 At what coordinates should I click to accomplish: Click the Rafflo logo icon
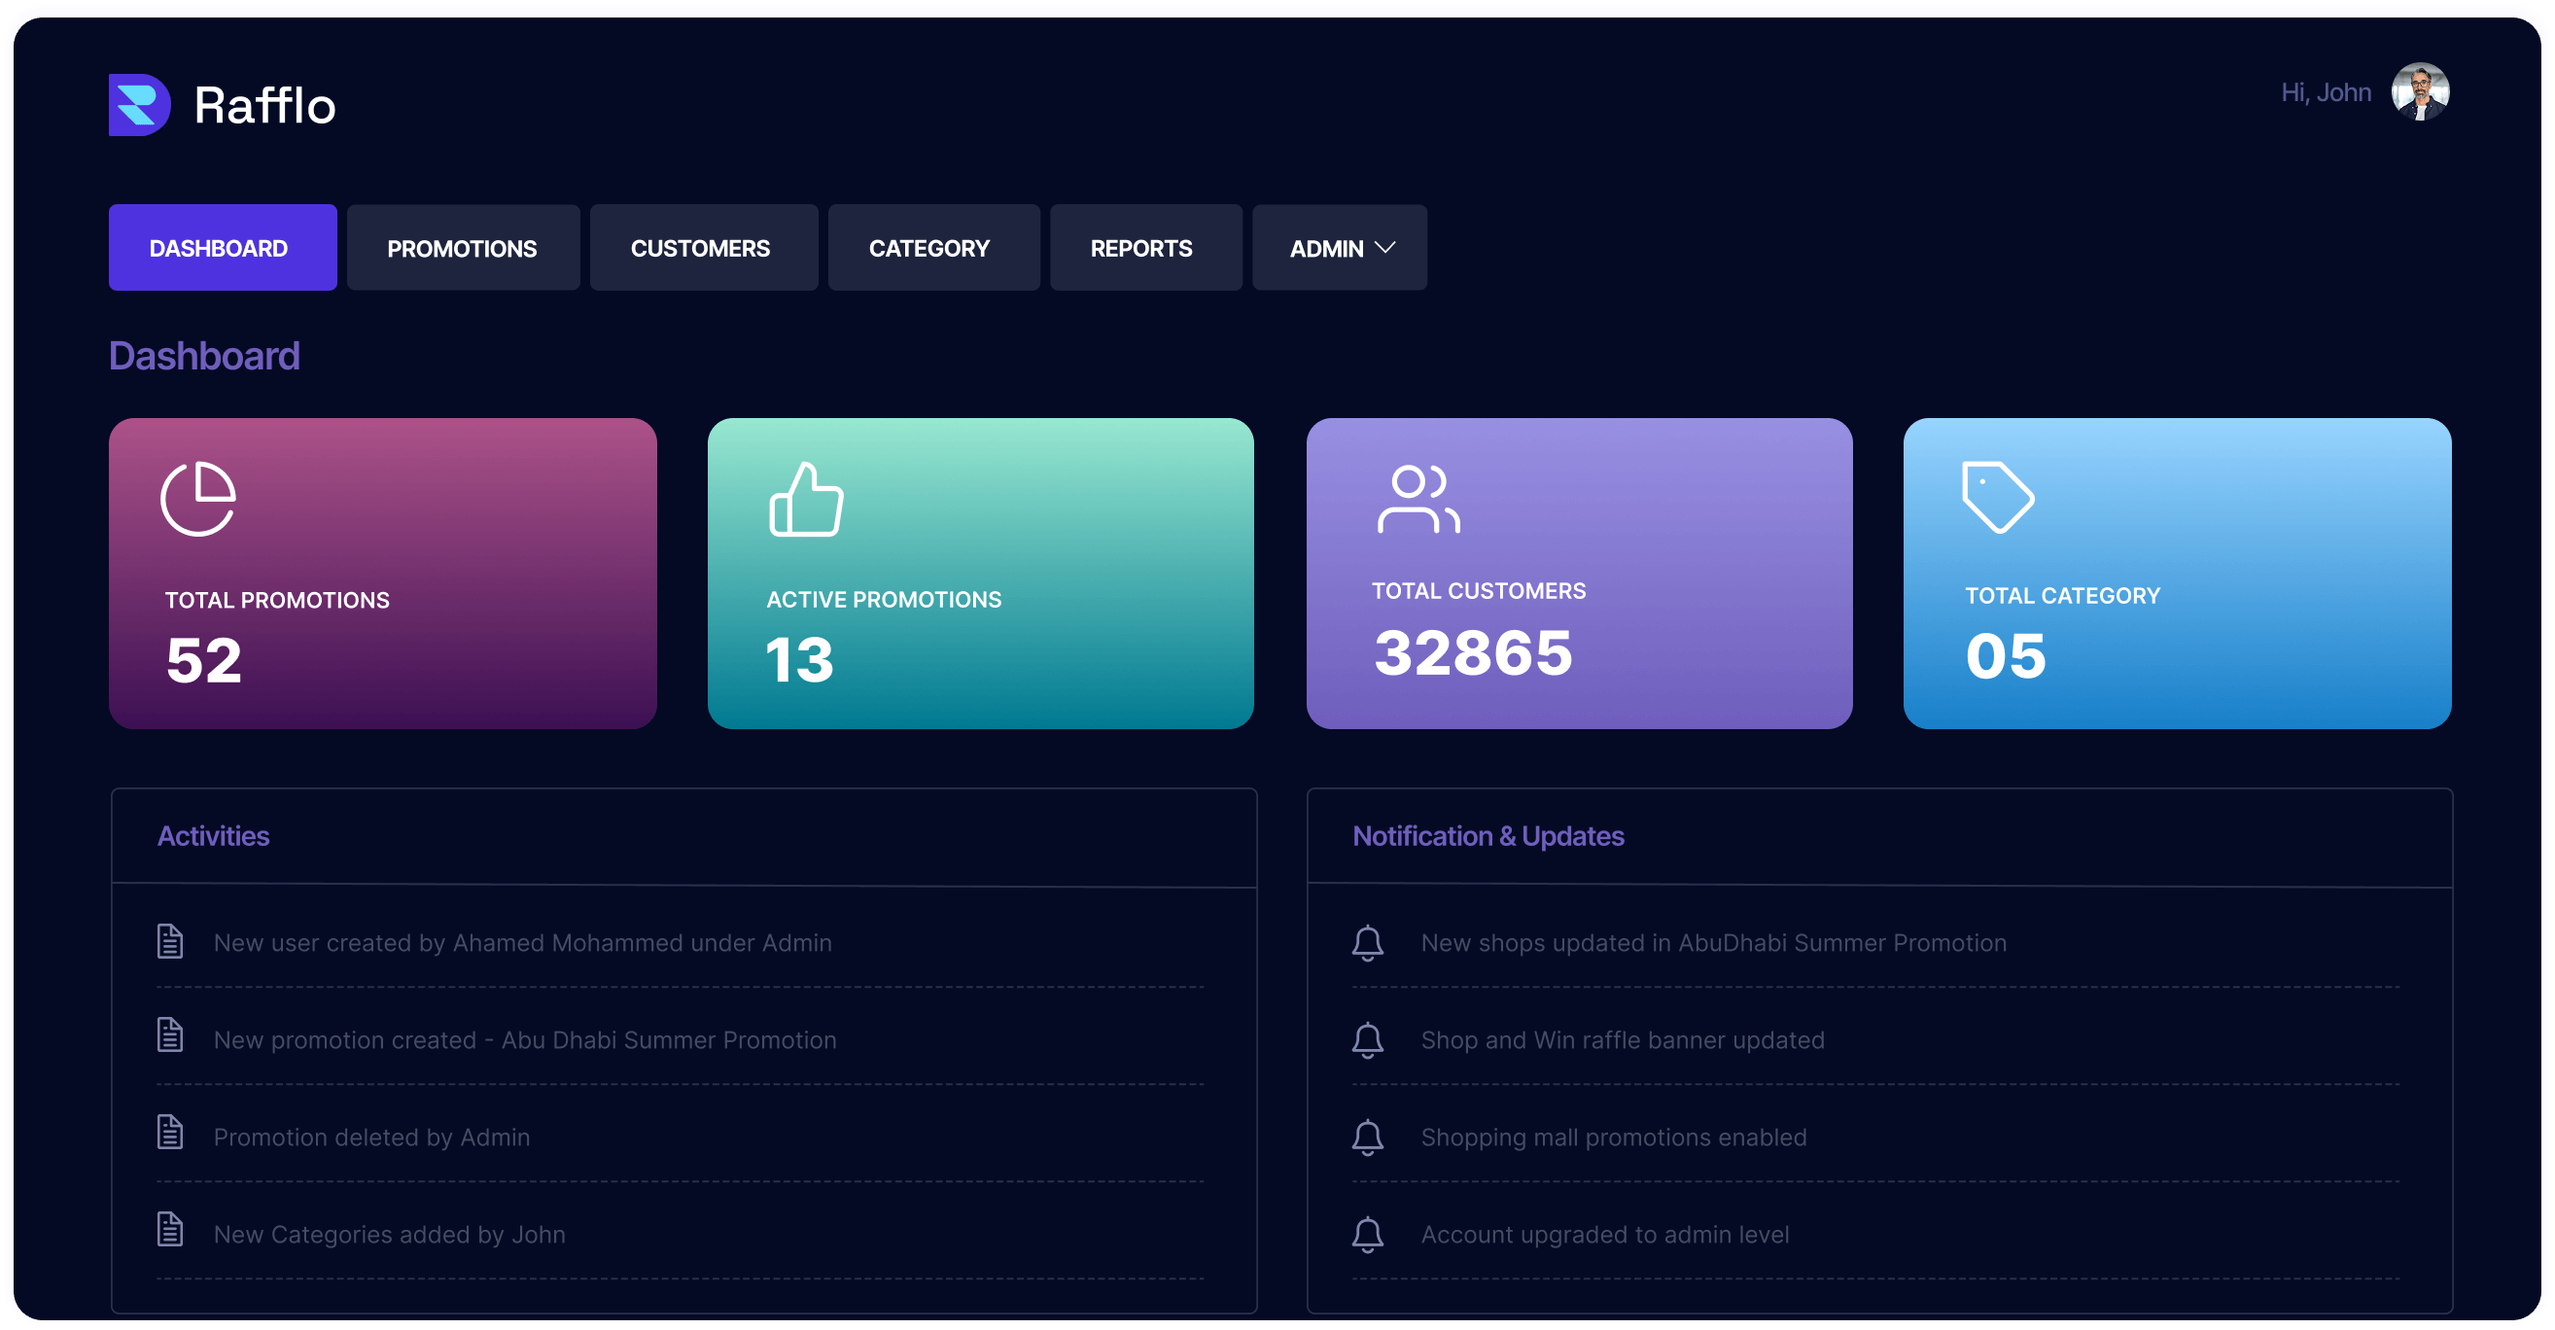(x=139, y=104)
